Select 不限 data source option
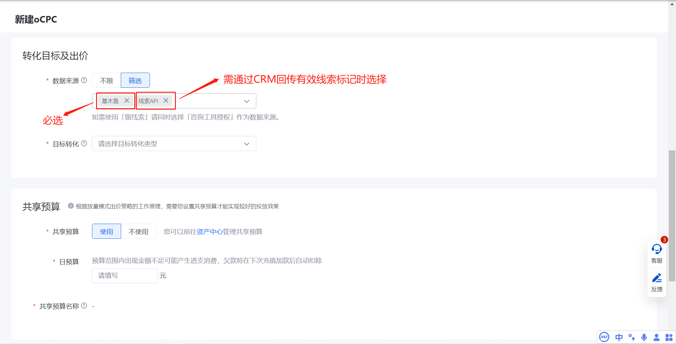This screenshot has width=676, height=344. pyautogui.click(x=106, y=81)
